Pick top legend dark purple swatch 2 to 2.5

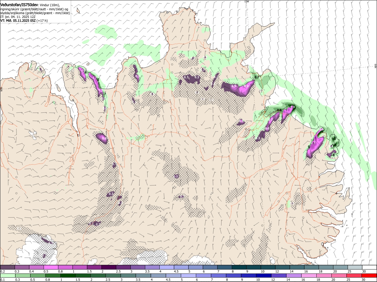109,267
